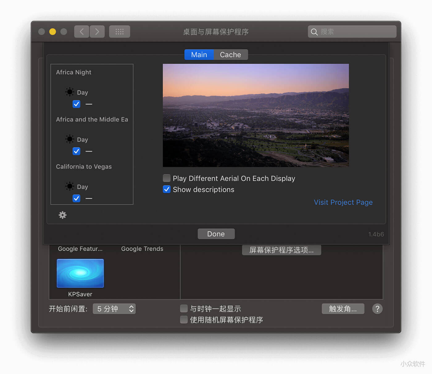The image size is (432, 374).
Task: Click the Done button
Action: coord(216,234)
